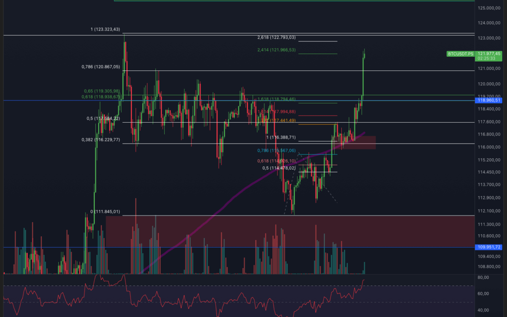507x317 pixels.
Task: Click the 112.900,00 price axis value
Action: (489, 198)
